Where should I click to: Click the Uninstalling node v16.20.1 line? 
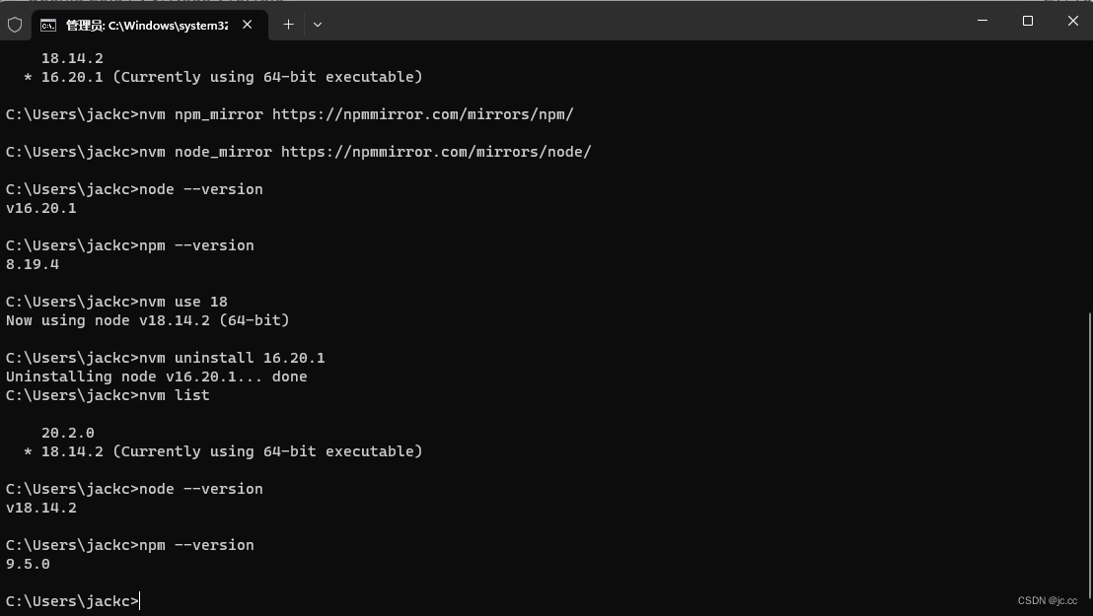pos(156,376)
